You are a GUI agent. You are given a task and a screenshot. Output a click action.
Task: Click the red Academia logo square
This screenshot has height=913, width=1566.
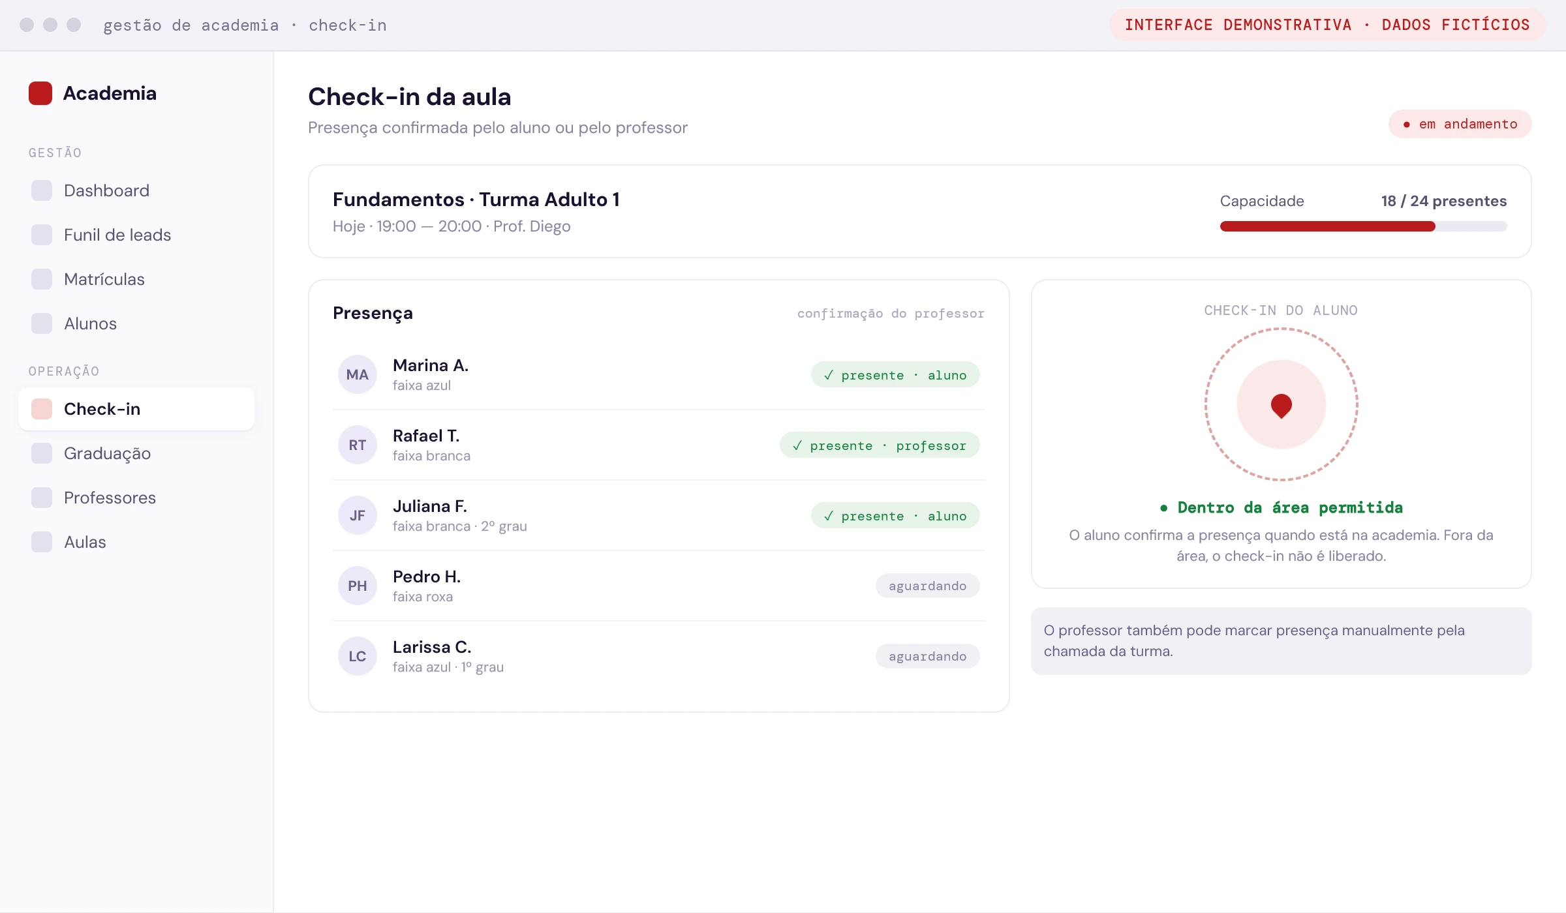(x=40, y=93)
